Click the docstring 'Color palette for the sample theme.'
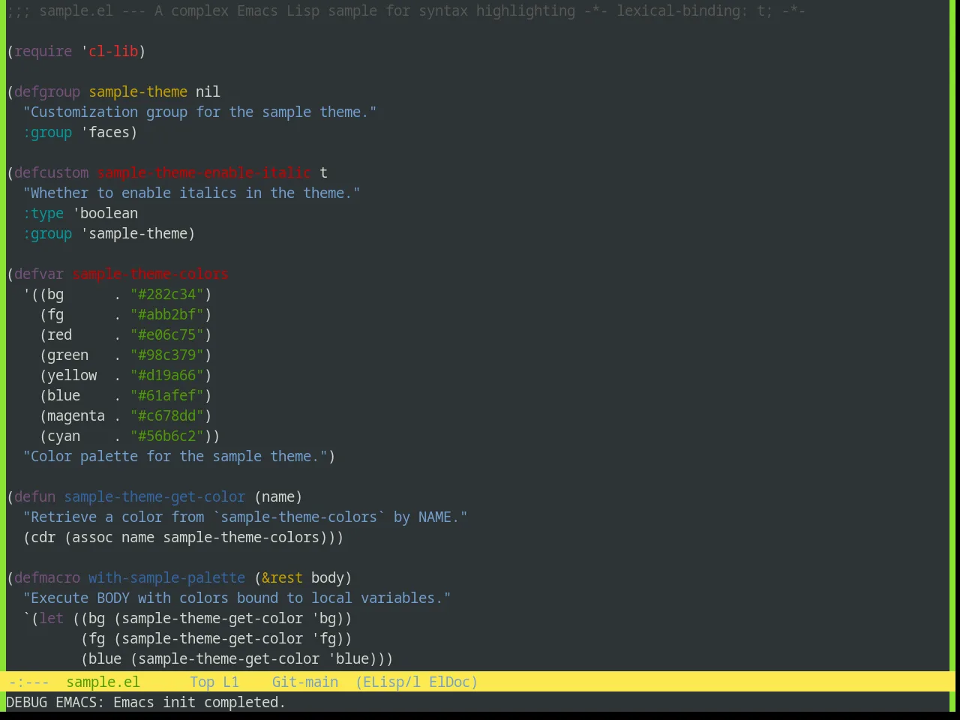 coord(175,456)
